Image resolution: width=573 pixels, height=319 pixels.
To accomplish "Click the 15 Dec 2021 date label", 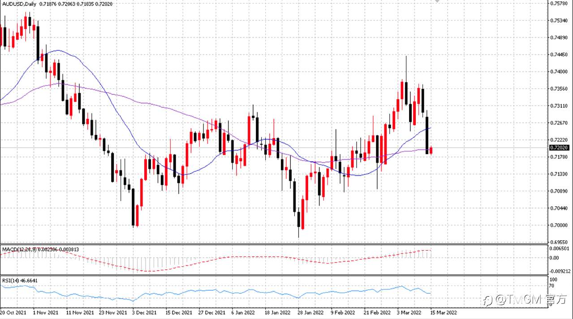I will pos(178,313).
